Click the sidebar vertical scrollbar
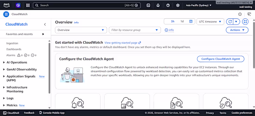The width and height of the screenshot is (255, 116). coord(49,68)
